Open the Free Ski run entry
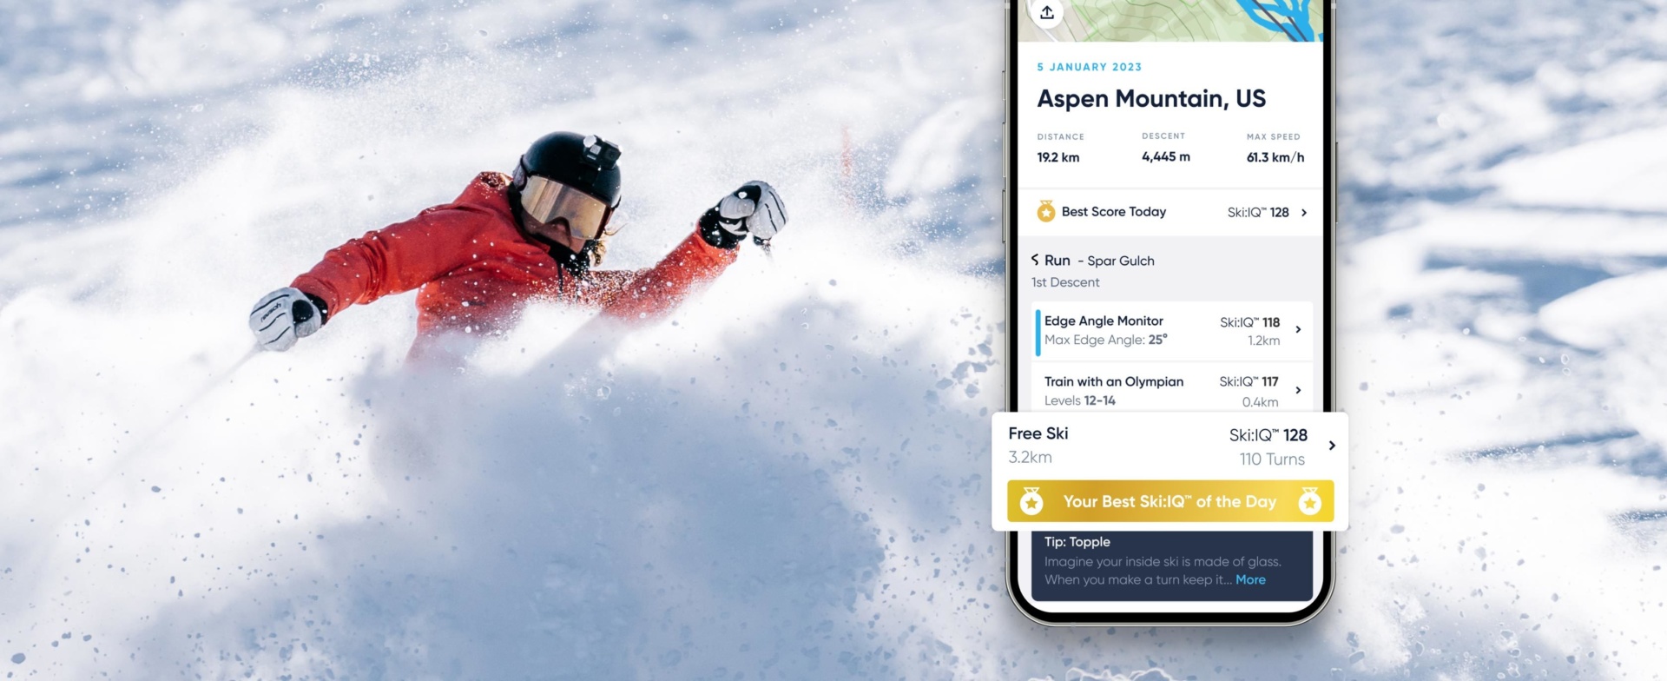This screenshot has width=1667, height=681. click(x=1170, y=446)
